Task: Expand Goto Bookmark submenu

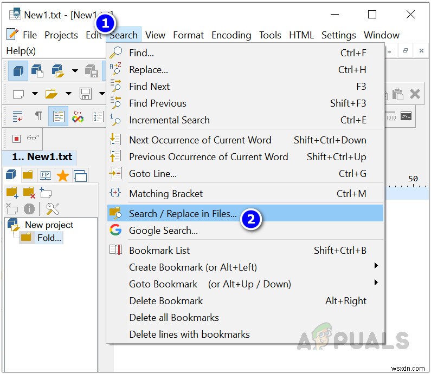Action: click(245, 284)
